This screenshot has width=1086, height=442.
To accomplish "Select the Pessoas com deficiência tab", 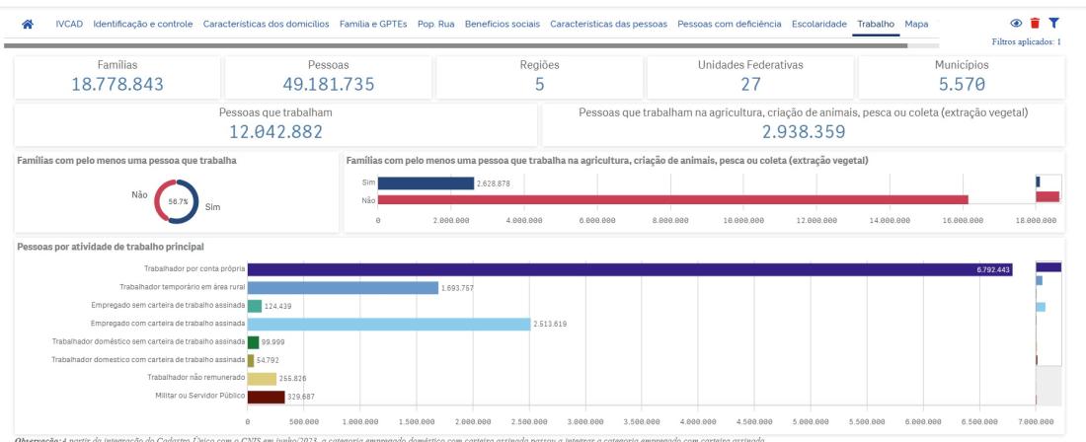I will point(729,24).
